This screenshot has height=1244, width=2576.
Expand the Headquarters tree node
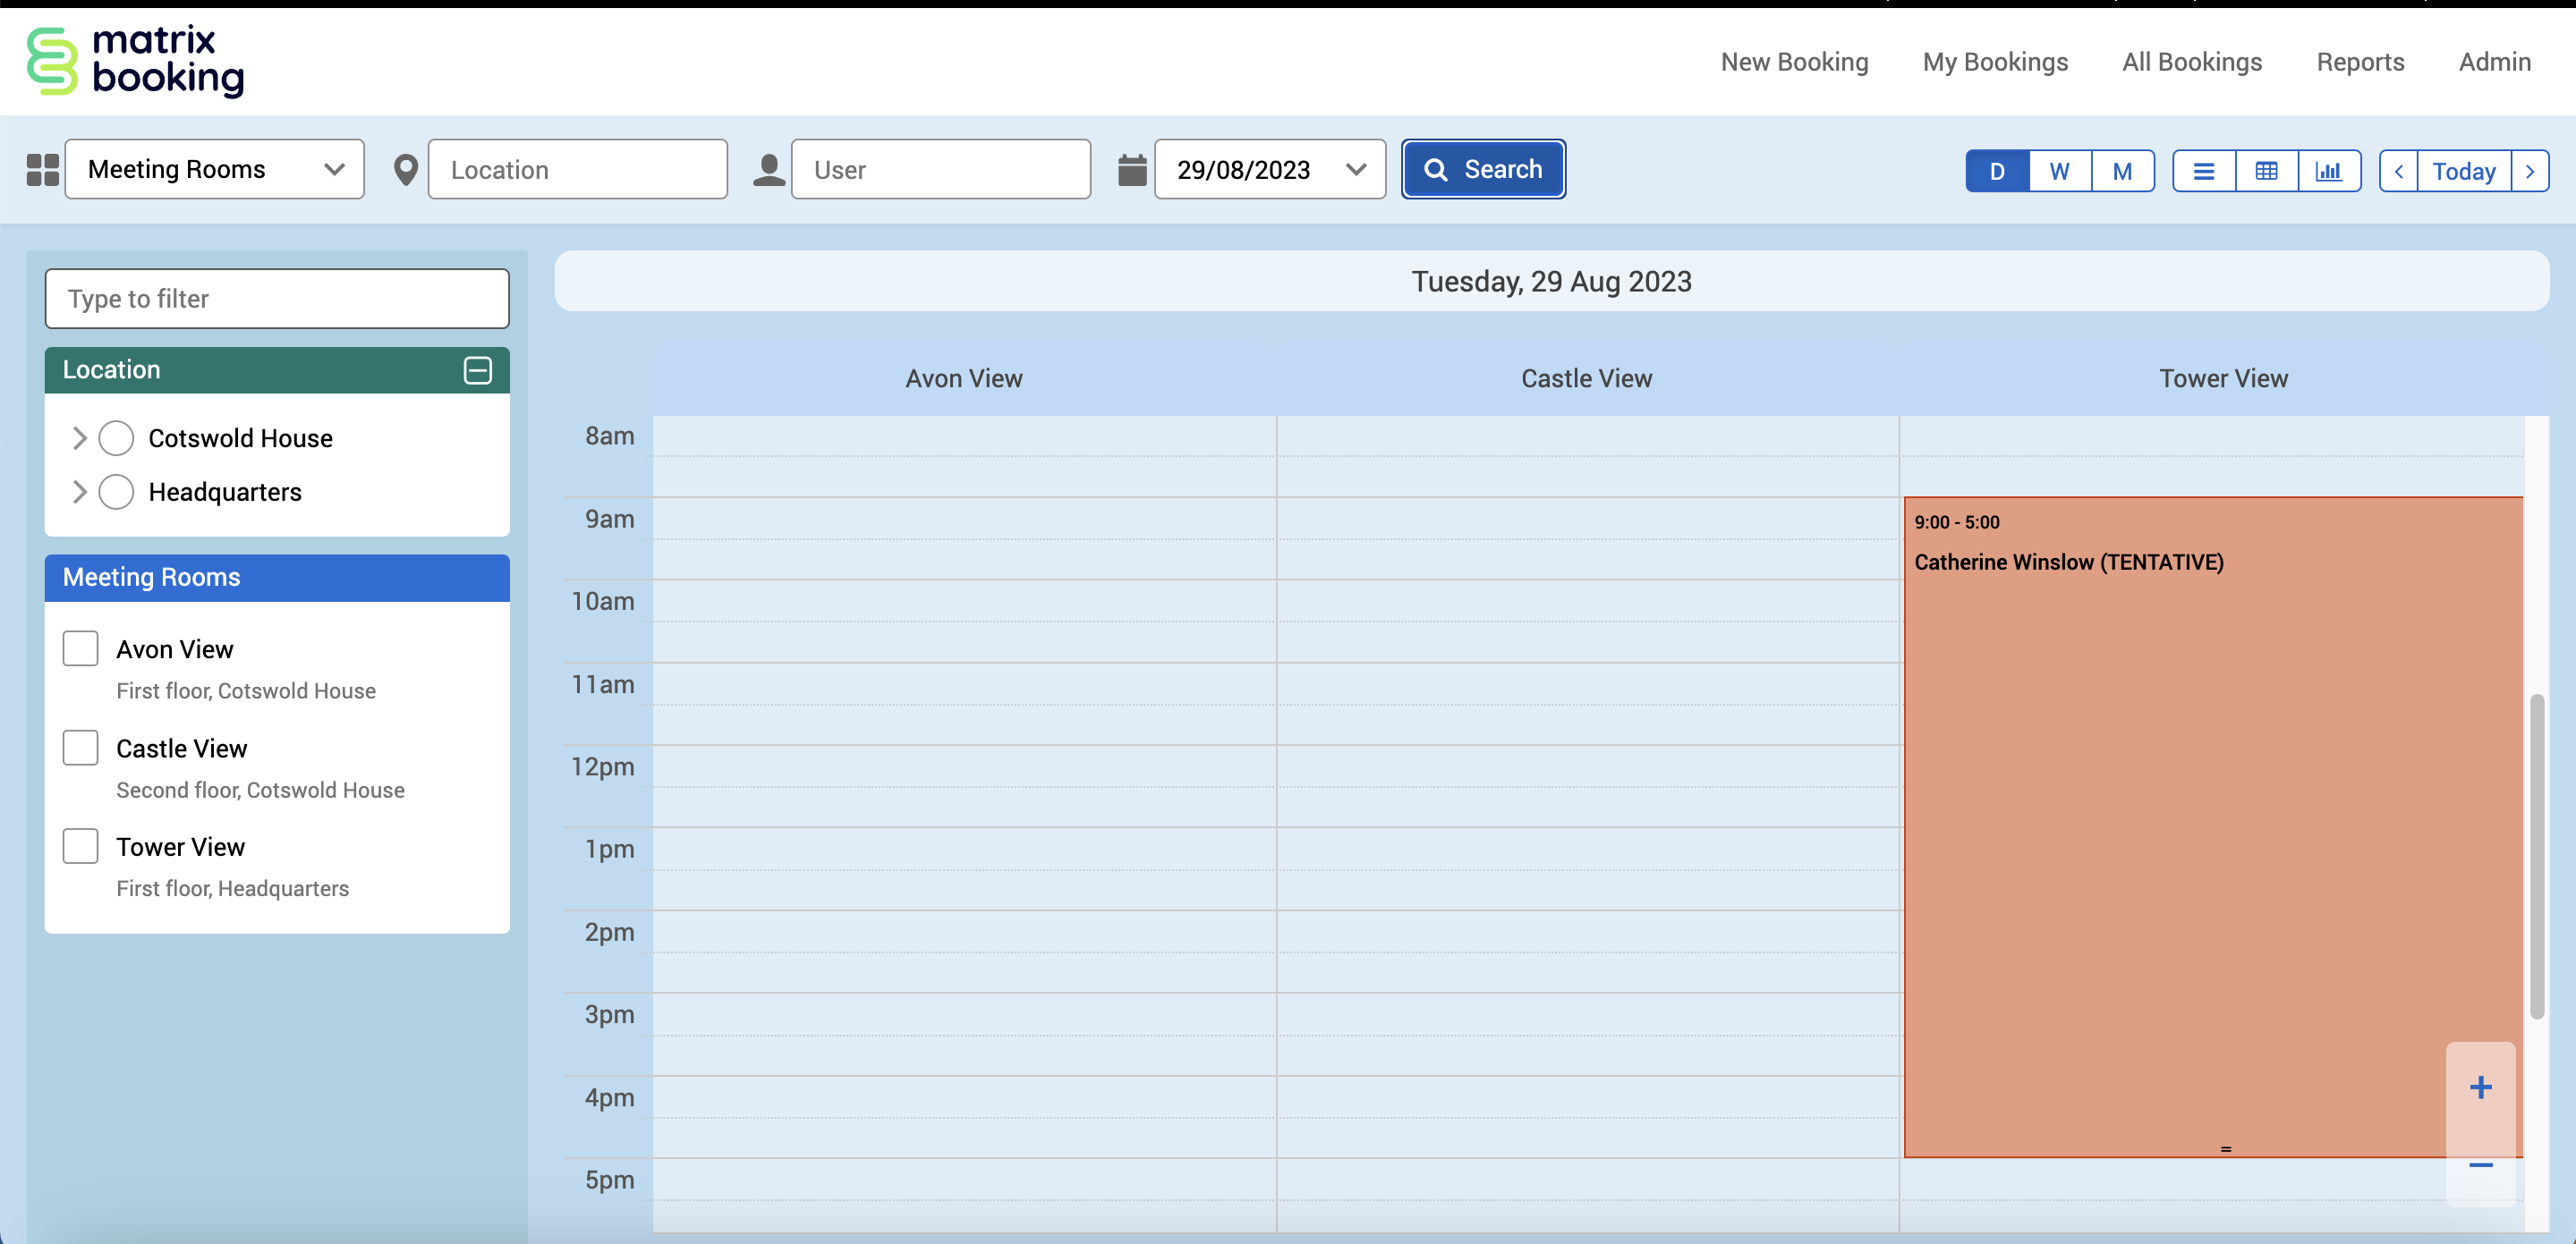tap(80, 492)
